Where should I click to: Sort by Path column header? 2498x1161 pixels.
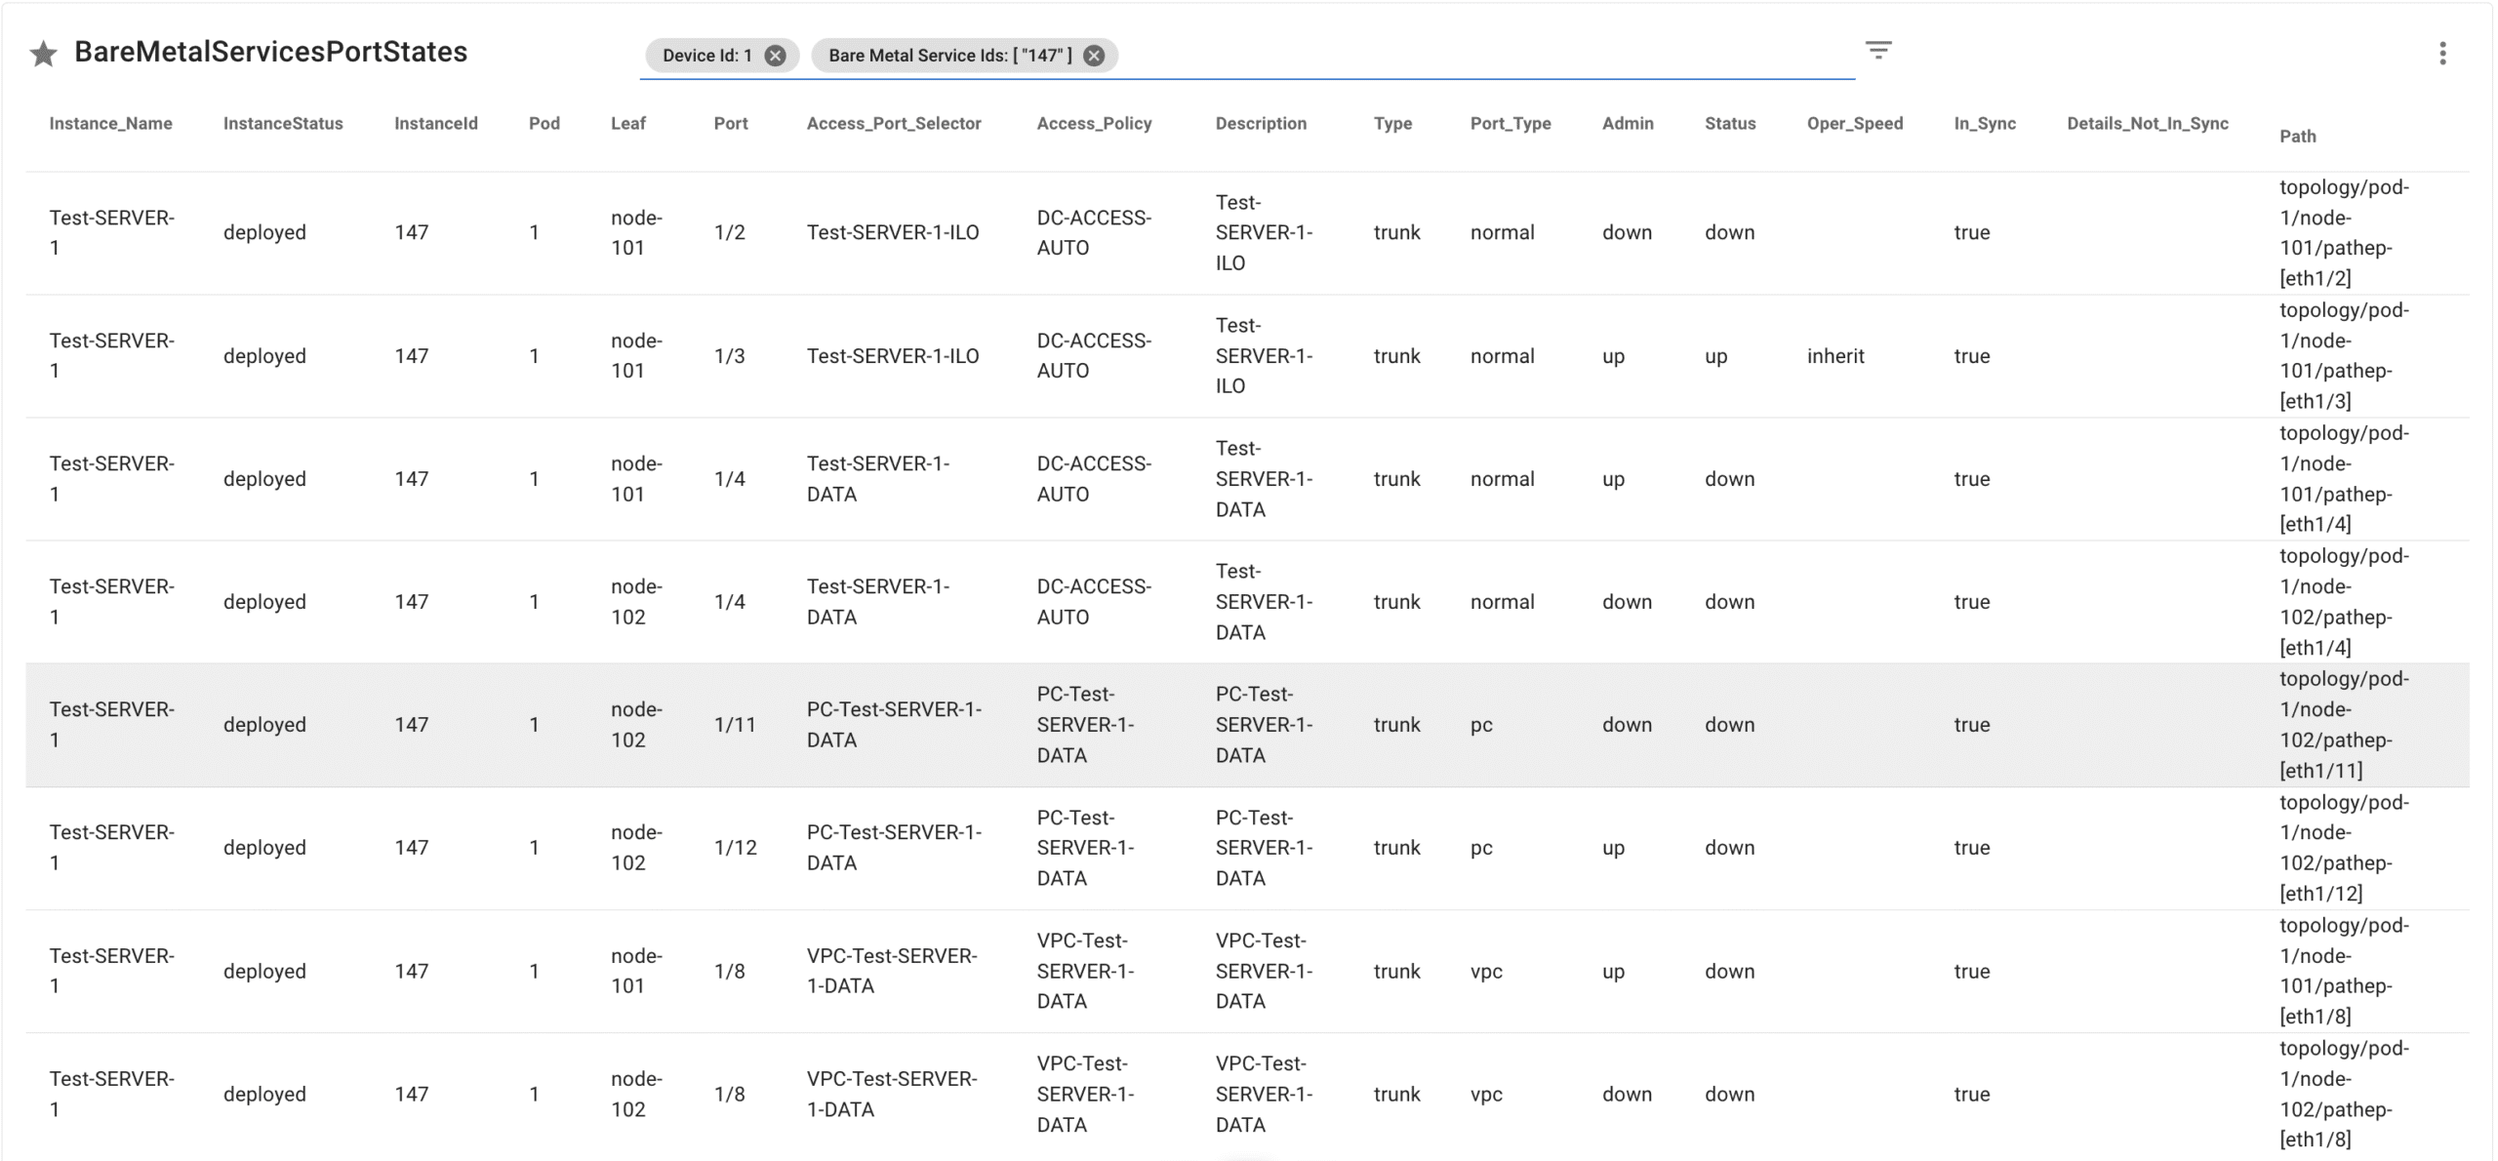[x=2297, y=136]
